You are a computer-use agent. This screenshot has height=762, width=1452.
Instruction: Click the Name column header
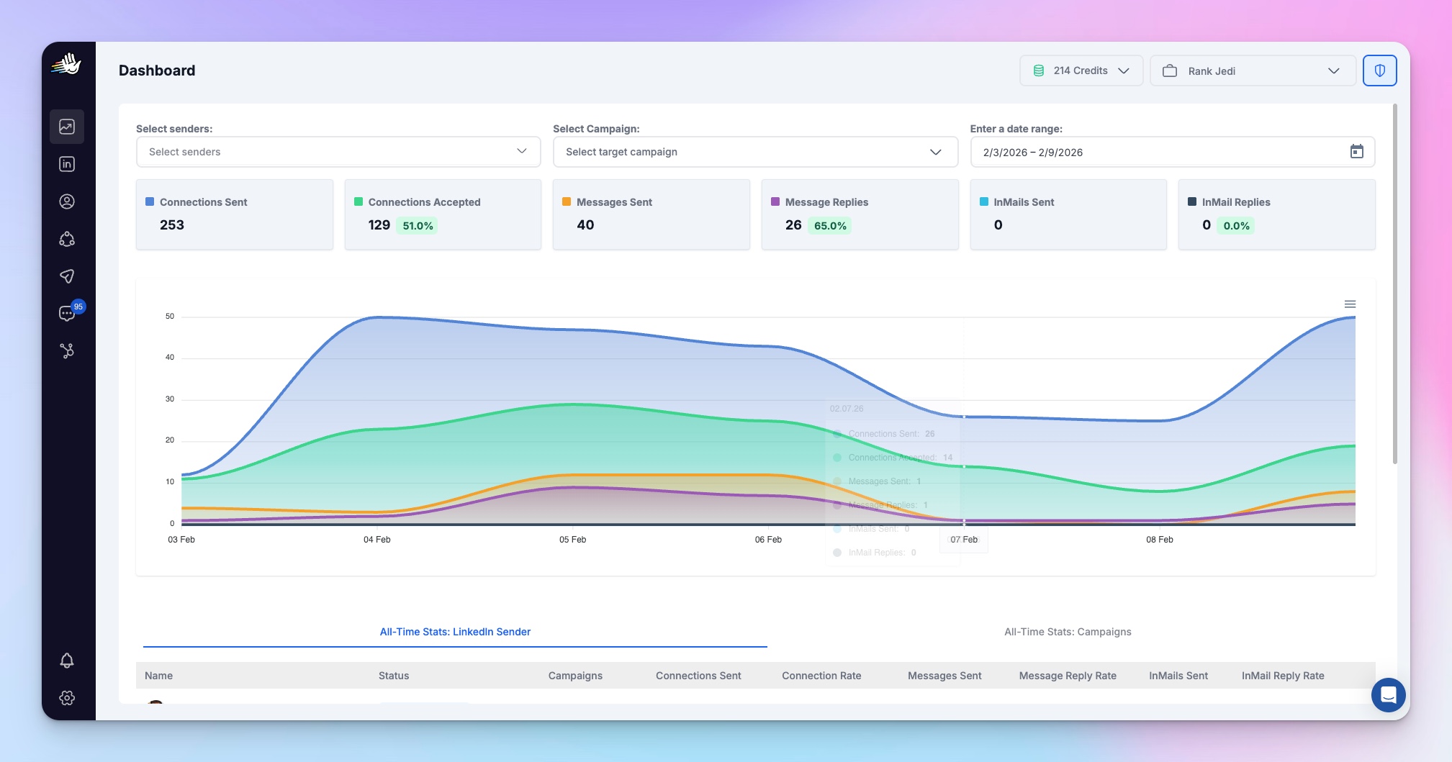tap(158, 676)
